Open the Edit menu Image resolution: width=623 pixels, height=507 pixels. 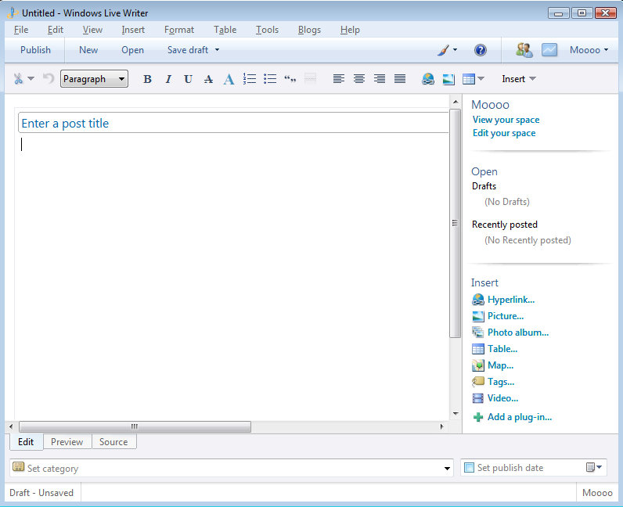tap(56, 30)
